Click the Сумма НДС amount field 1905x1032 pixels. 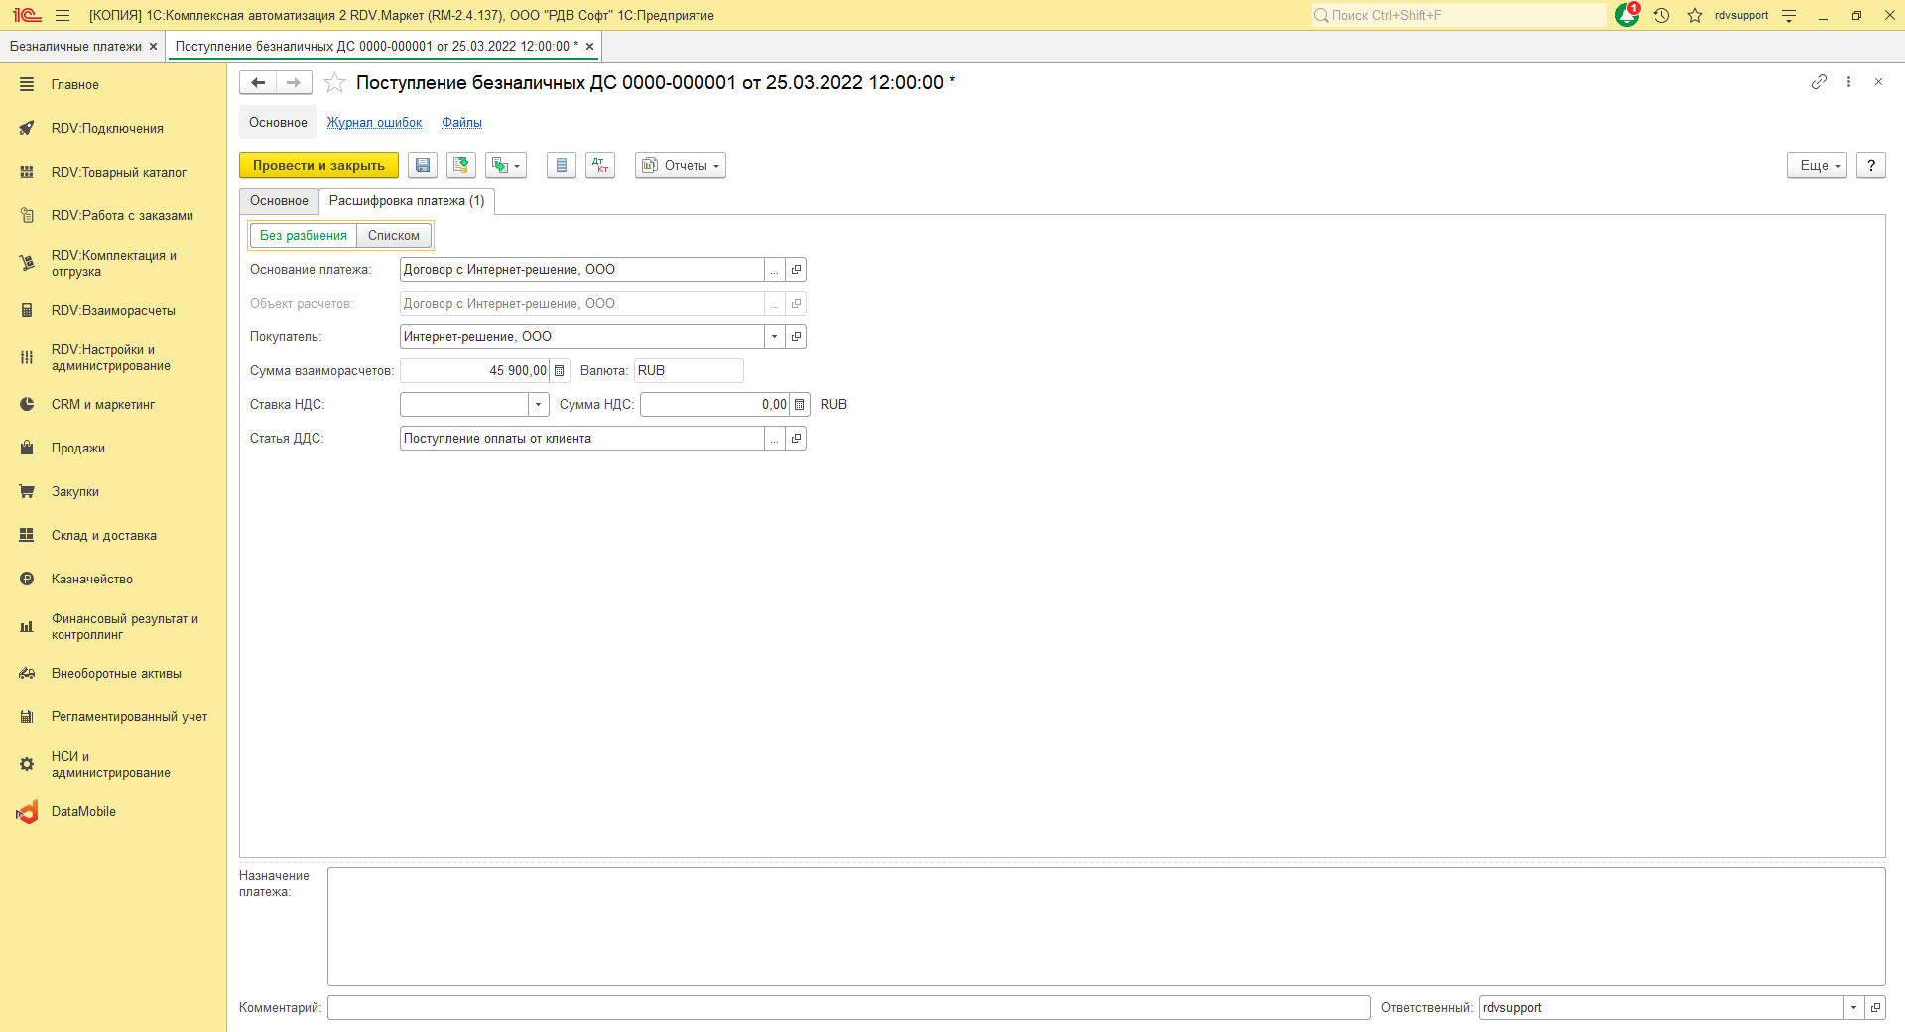click(714, 405)
